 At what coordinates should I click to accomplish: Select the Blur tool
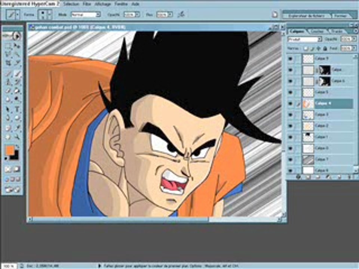(x=8, y=99)
